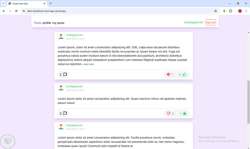Screen dimensions: 250x149
Task: Bookmark this page with the star icon
Action: click(x=215, y=11)
